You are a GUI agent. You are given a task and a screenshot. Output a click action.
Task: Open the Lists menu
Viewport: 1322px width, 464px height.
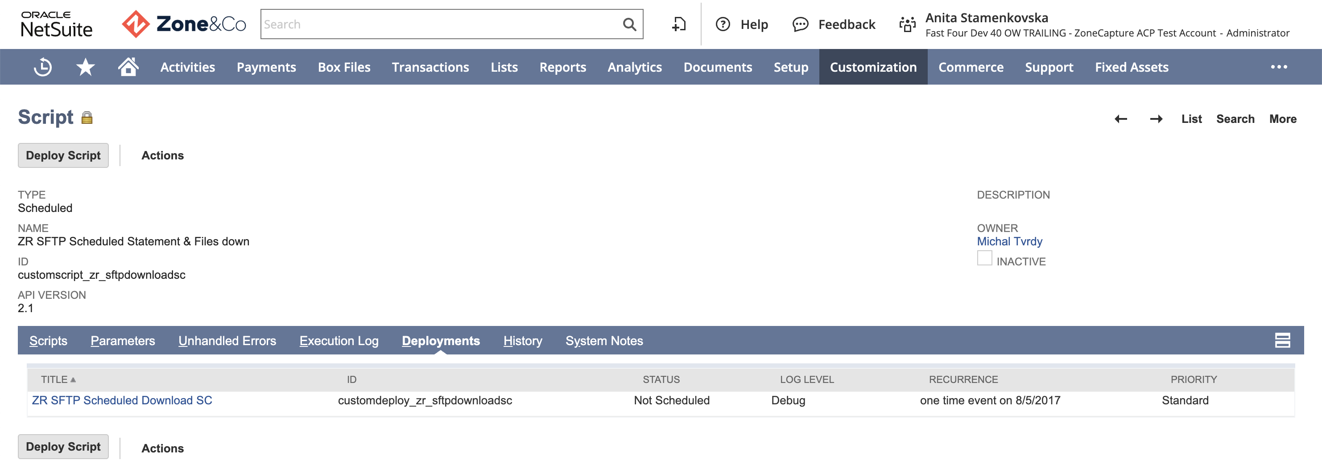[504, 67]
